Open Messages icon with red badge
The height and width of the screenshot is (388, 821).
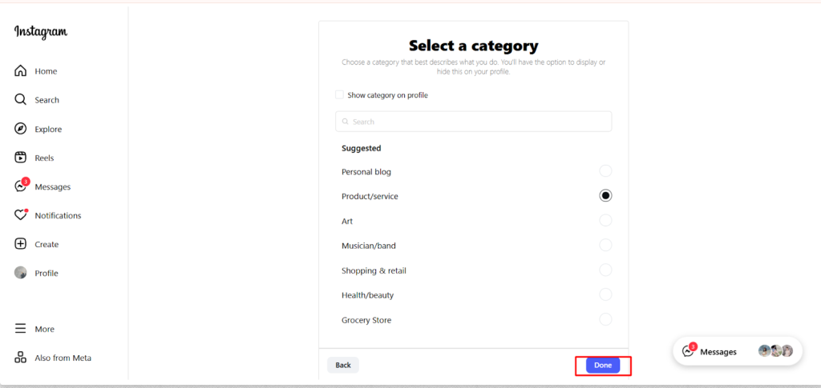[21, 186]
